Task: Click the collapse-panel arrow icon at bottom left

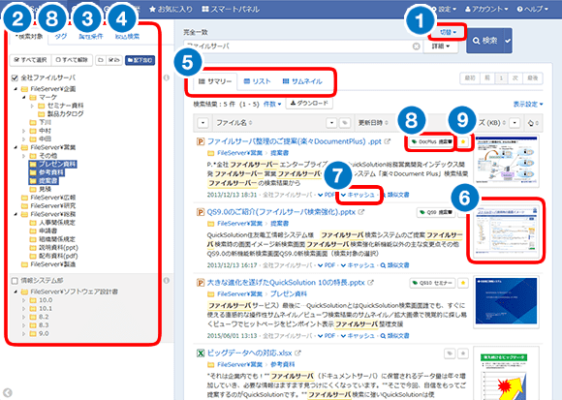Action: click(x=8, y=392)
